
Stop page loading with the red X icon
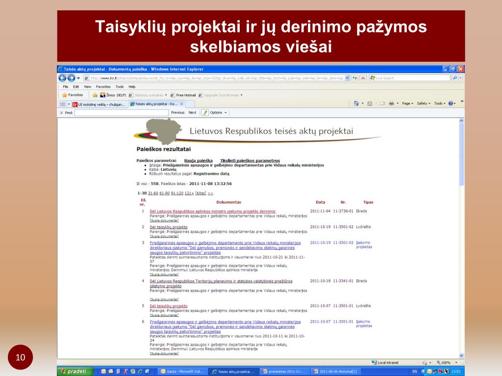pos(363,78)
